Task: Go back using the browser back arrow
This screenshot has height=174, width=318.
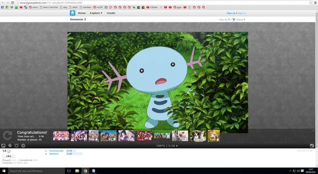Action: [x=3, y=3]
